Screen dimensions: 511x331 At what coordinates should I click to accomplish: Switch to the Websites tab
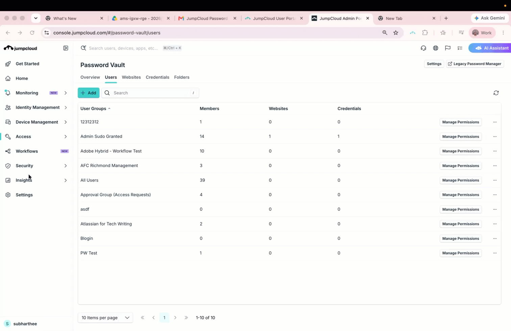coord(131,77)
